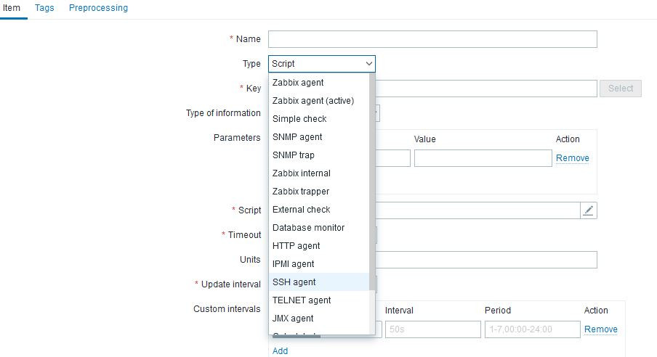Screen dimensions: 657x357
Task: Expand the Type dropdown showing Script
Action: point(322,64)
